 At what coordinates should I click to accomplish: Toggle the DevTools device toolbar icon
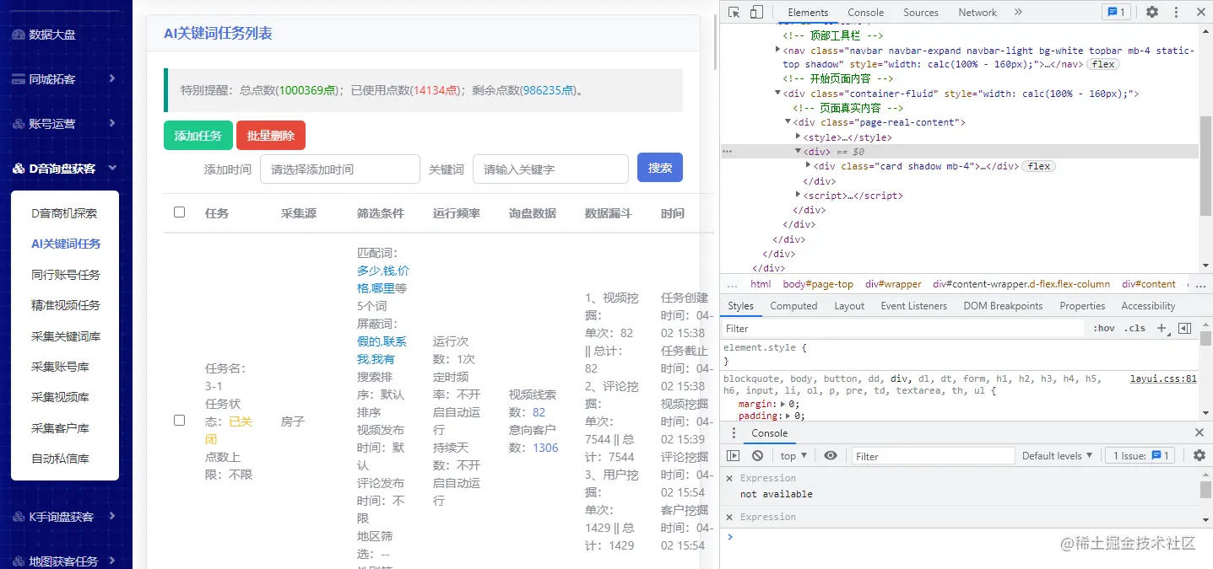tap(756, 12)
